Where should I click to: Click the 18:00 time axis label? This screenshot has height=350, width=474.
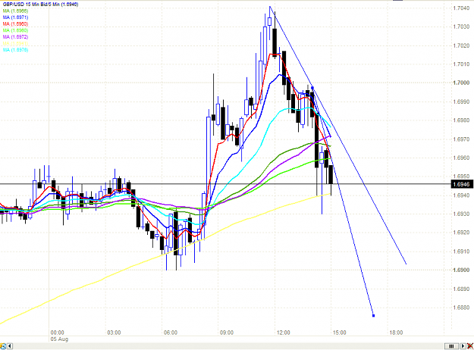[396, 333]
